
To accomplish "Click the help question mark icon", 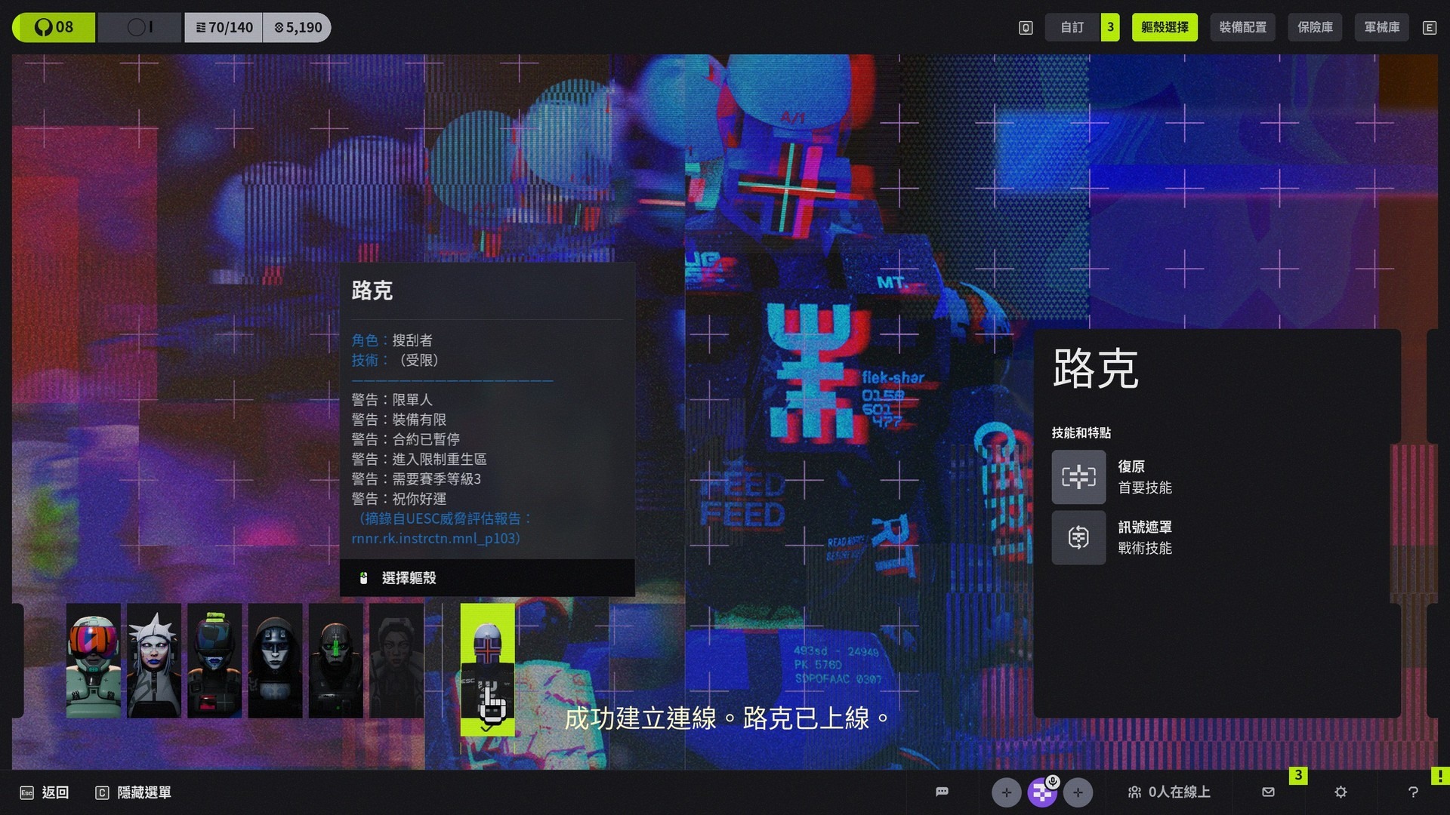I will click(1413, 792).
